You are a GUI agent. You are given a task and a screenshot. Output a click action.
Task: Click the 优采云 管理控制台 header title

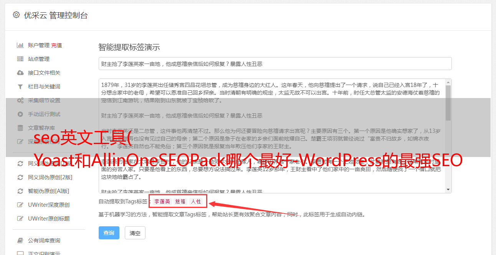coord(56,15)
